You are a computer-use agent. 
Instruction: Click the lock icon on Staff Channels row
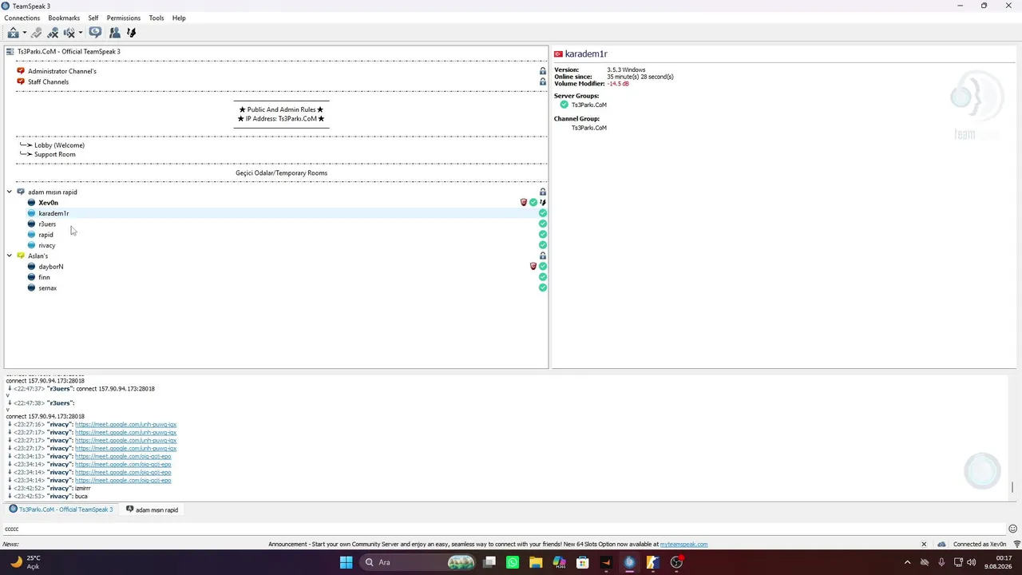pos(543,81)
